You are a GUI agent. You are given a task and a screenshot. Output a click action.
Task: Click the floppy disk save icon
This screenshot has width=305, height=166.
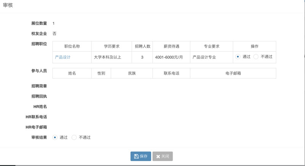pos(136,156)
